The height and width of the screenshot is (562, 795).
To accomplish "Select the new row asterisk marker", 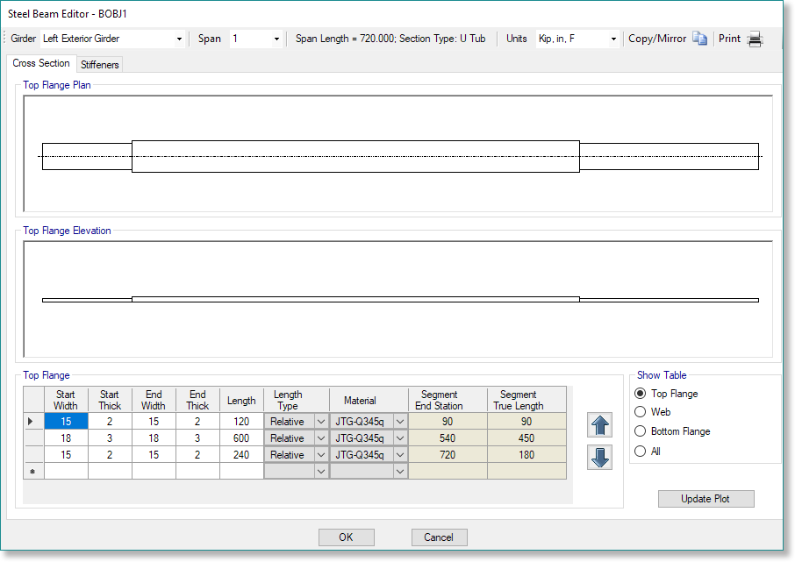I will coord(32,472).
